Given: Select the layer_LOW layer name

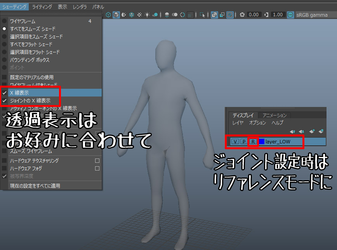Looking at the screenshot, I should tap(278, 141).
